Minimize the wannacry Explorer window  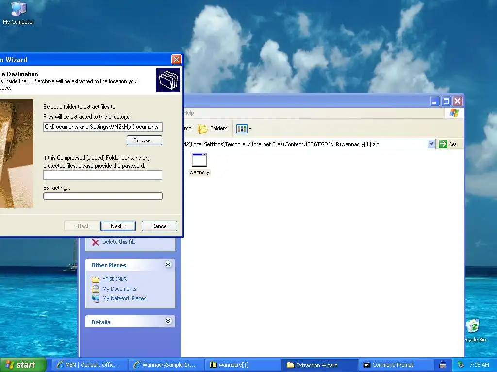point(434,101)
